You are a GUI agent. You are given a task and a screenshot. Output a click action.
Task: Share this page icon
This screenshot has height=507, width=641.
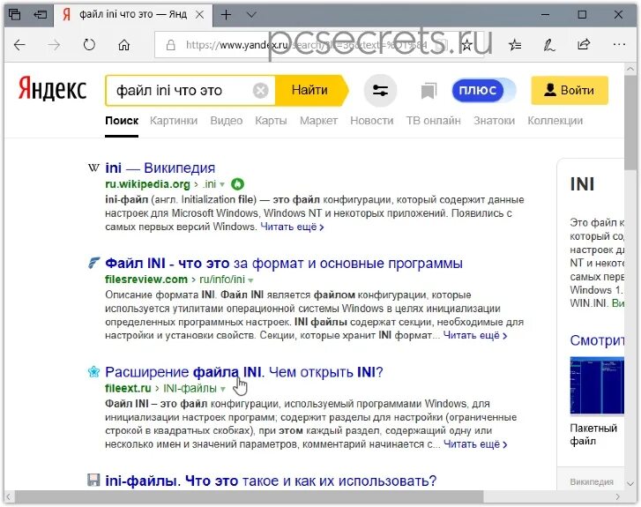click(584, 45)
